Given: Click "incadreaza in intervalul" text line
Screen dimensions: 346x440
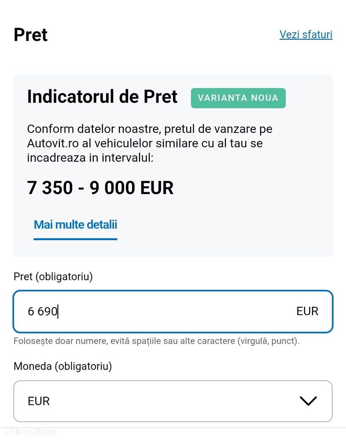Looking at the screenshot, I should point(90,158).
